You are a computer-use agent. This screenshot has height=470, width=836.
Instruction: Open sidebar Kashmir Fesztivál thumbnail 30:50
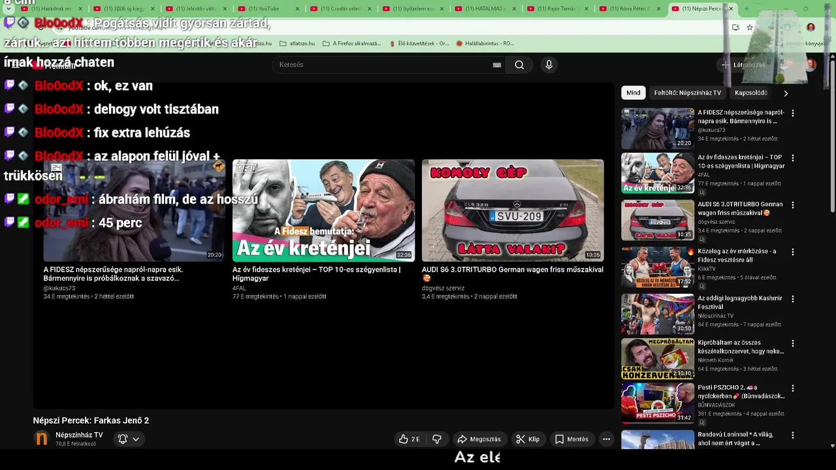pyautogui.click(x=658, y=314)
